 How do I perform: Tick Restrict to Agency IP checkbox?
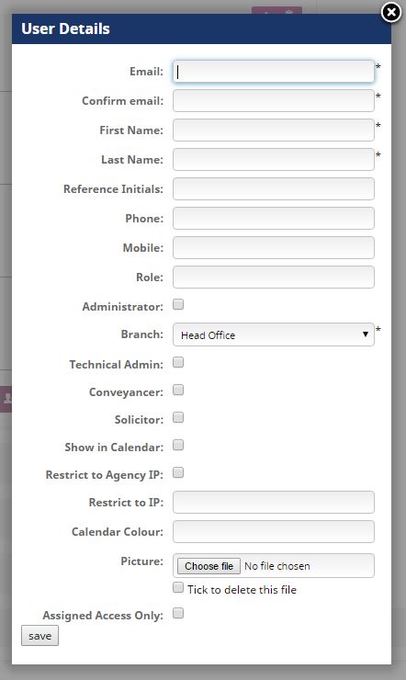pyautogui.click(x=178, y=472)
